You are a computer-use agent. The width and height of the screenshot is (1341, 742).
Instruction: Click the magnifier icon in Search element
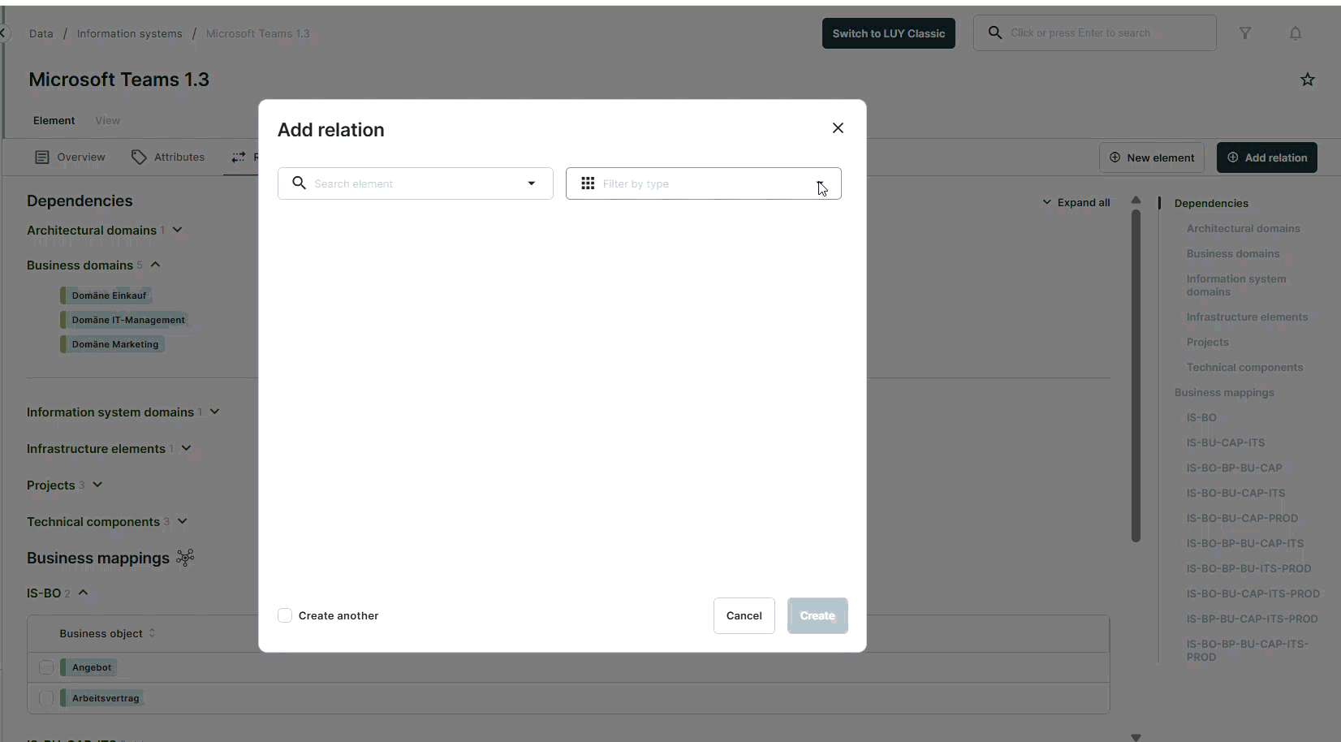(299, 183)
